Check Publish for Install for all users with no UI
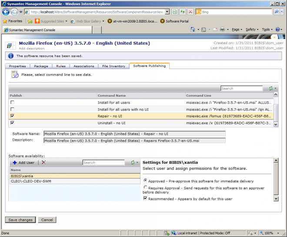287x237 pixels. tap(12, 109)
